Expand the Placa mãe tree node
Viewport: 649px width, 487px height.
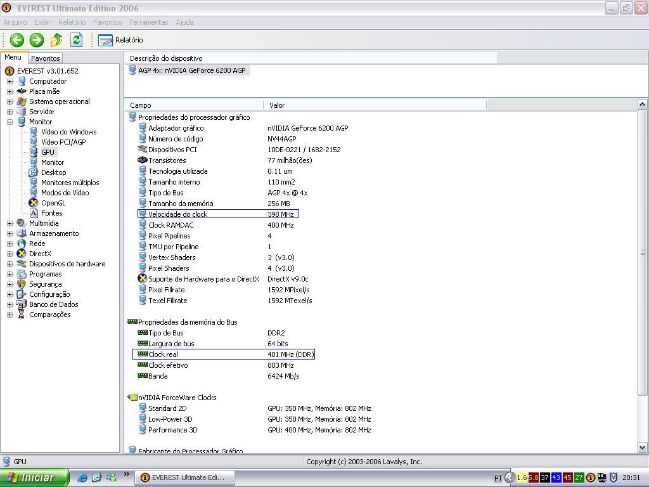click(x=10, y=91)
